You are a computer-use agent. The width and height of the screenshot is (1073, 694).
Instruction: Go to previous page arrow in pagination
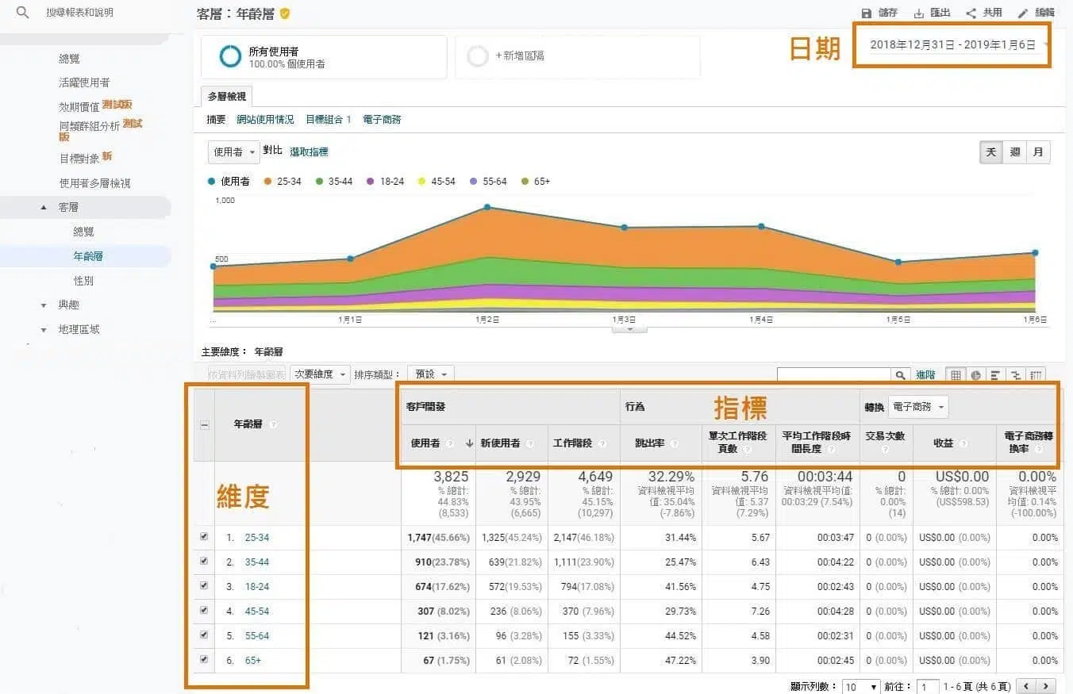click(1026, 687)
